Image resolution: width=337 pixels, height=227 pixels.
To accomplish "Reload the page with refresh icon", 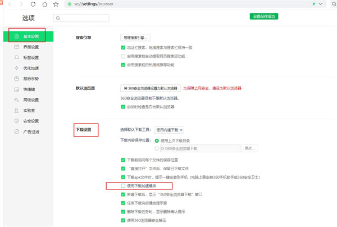I will (x=34, y=3).
